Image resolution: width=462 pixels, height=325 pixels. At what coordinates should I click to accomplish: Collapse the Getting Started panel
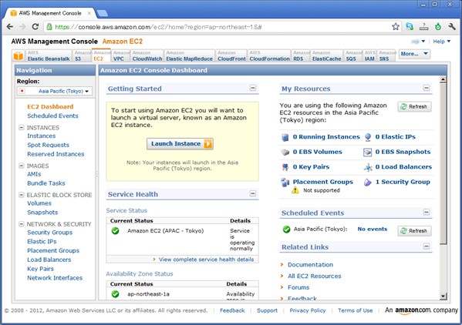tap(252, 88)
